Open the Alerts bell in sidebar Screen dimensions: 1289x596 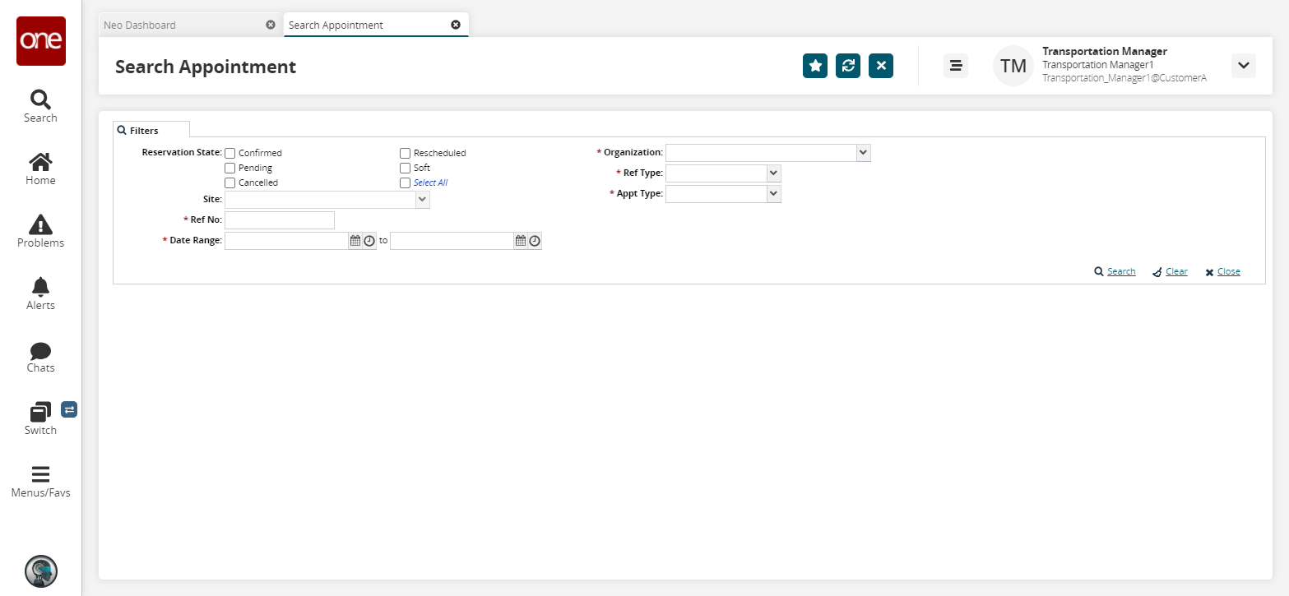40,293
